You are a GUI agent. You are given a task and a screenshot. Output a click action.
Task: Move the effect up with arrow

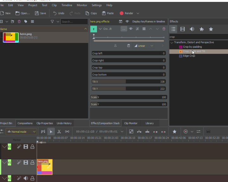click(x=151, y=29)
